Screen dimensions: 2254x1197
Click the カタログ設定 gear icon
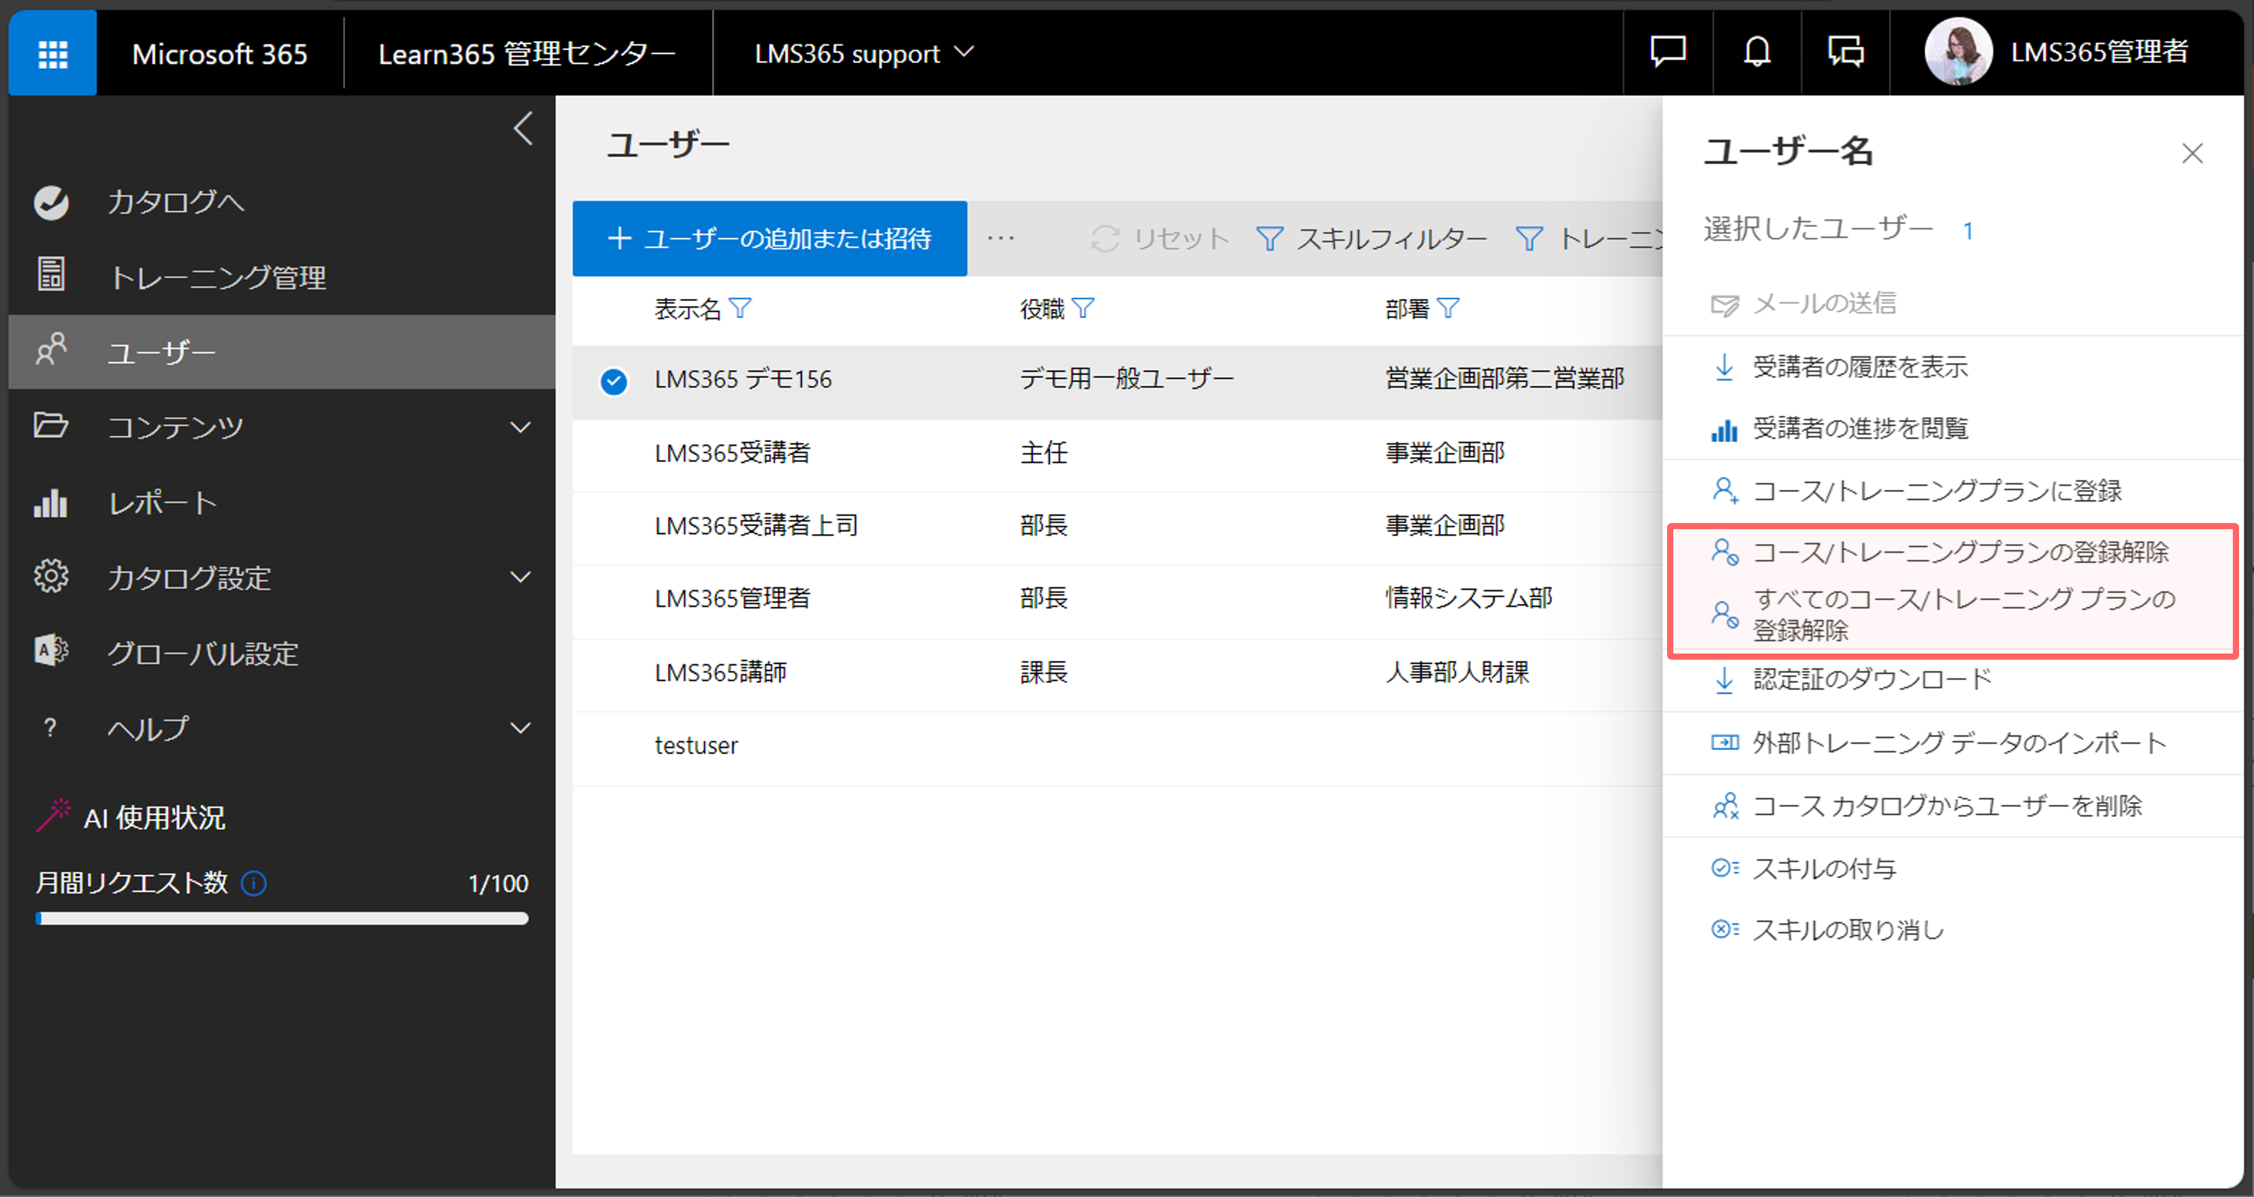(51, 576)
